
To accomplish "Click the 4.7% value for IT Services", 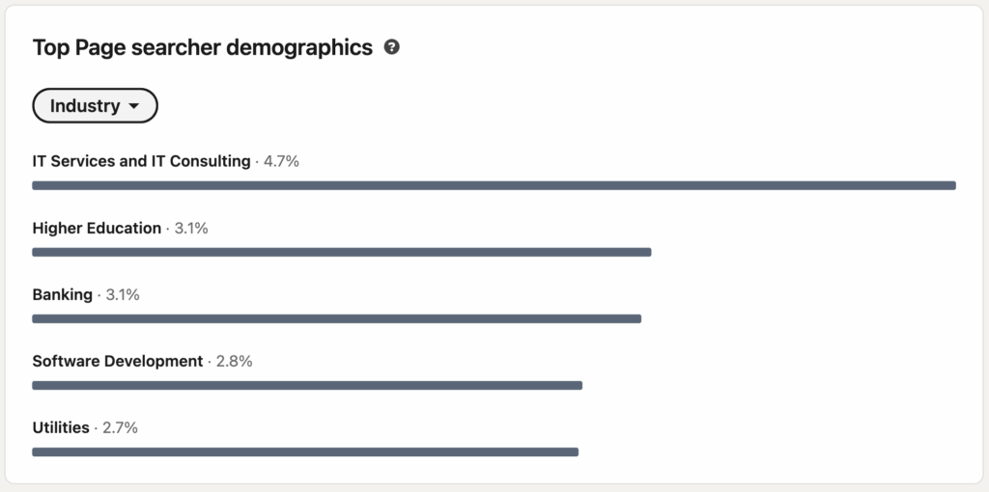I will point(281,161).
